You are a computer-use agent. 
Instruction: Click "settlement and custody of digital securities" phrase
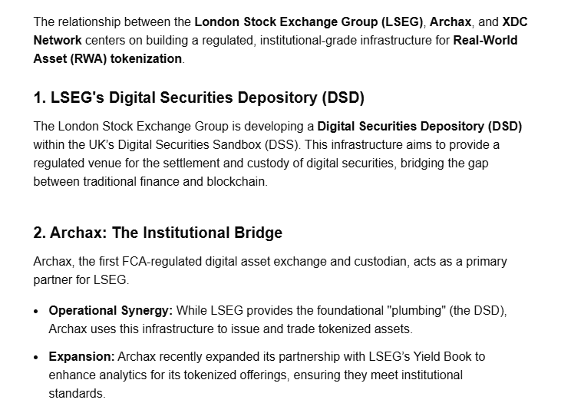(x=279, y=163)
